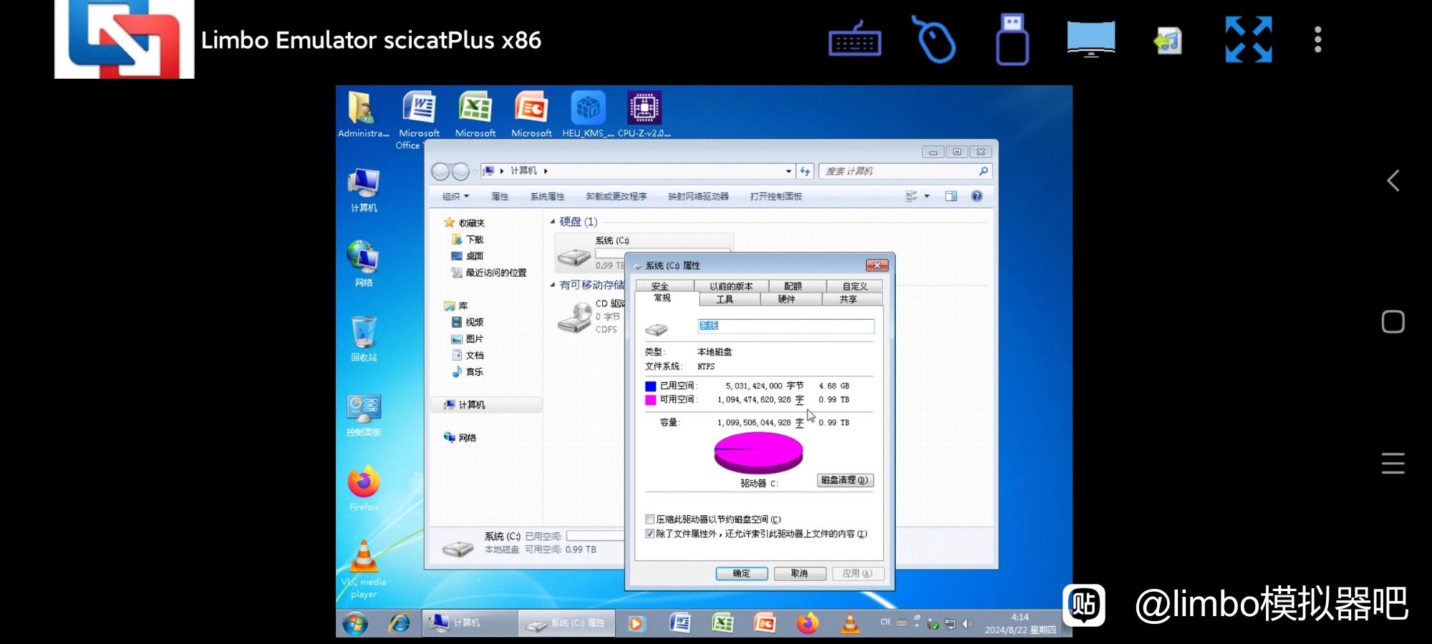Open Limbo three-dot overflow menu
The width and height of the screenshot is (1432, 644).
(x=1317, y=39)
